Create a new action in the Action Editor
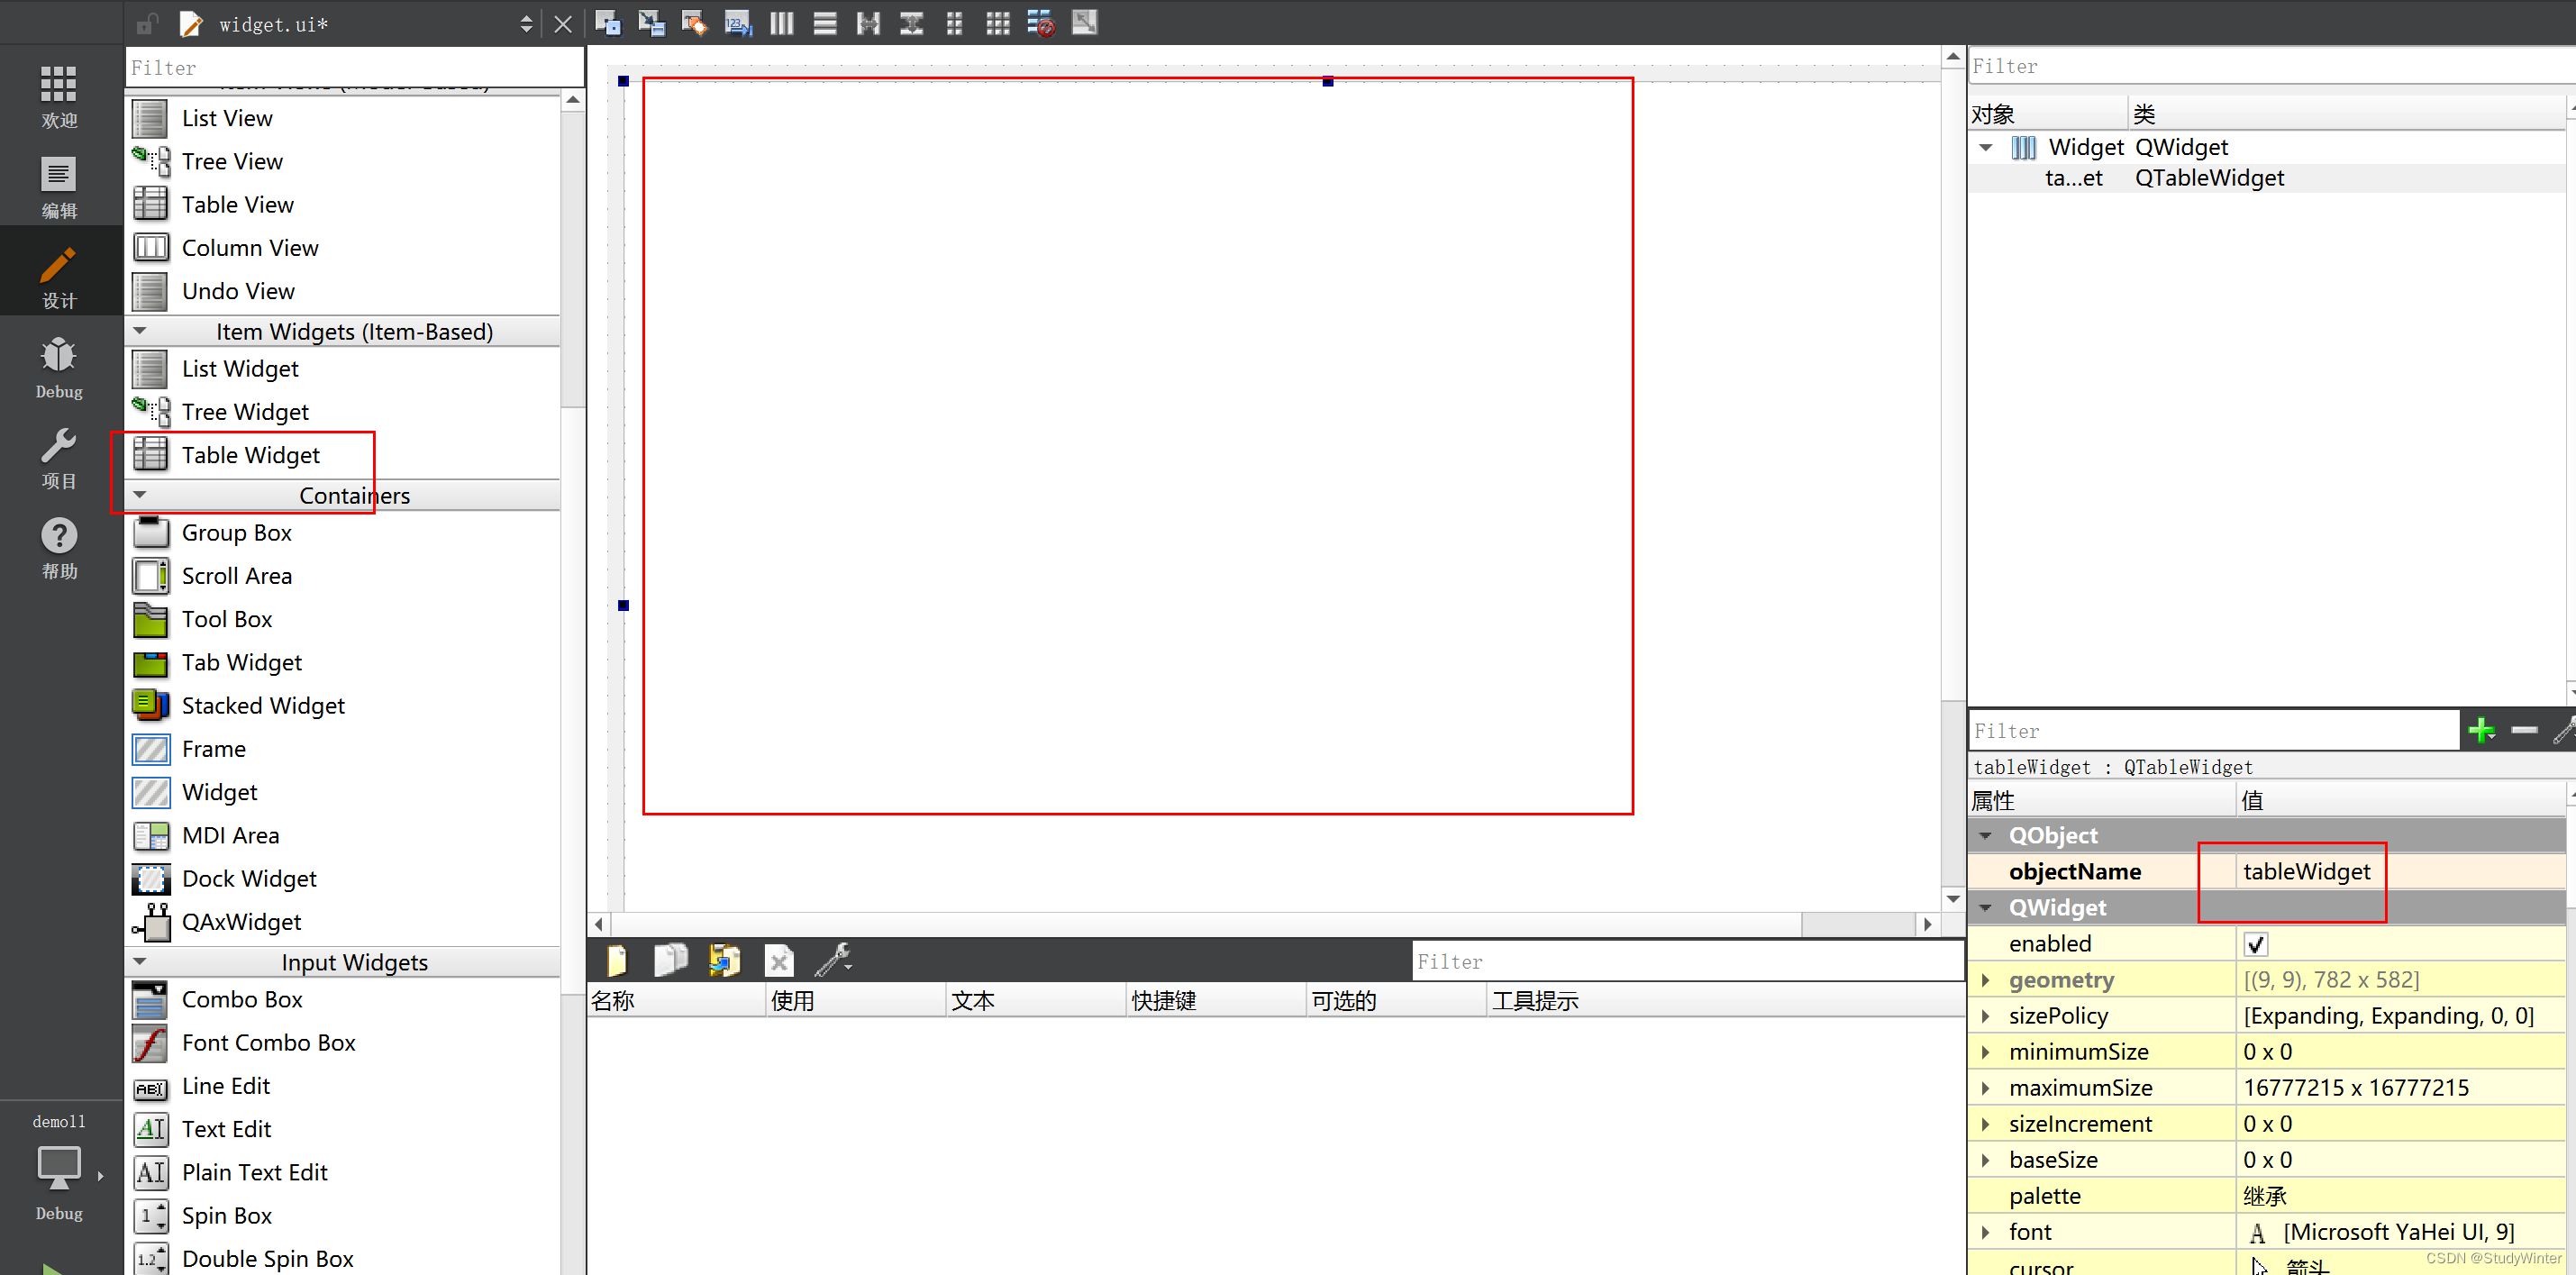This screenshot has width=2576, height=1275. [x=616, y=960]
